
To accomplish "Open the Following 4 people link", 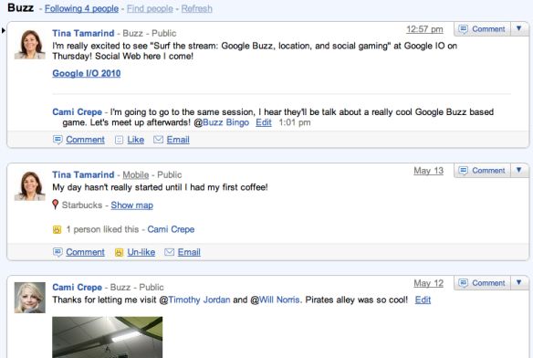I will (81, 8).
